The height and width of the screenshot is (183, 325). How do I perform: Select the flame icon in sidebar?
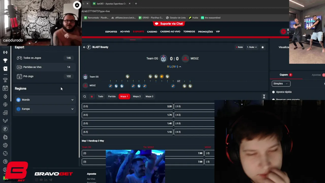[x=5, y=96]
